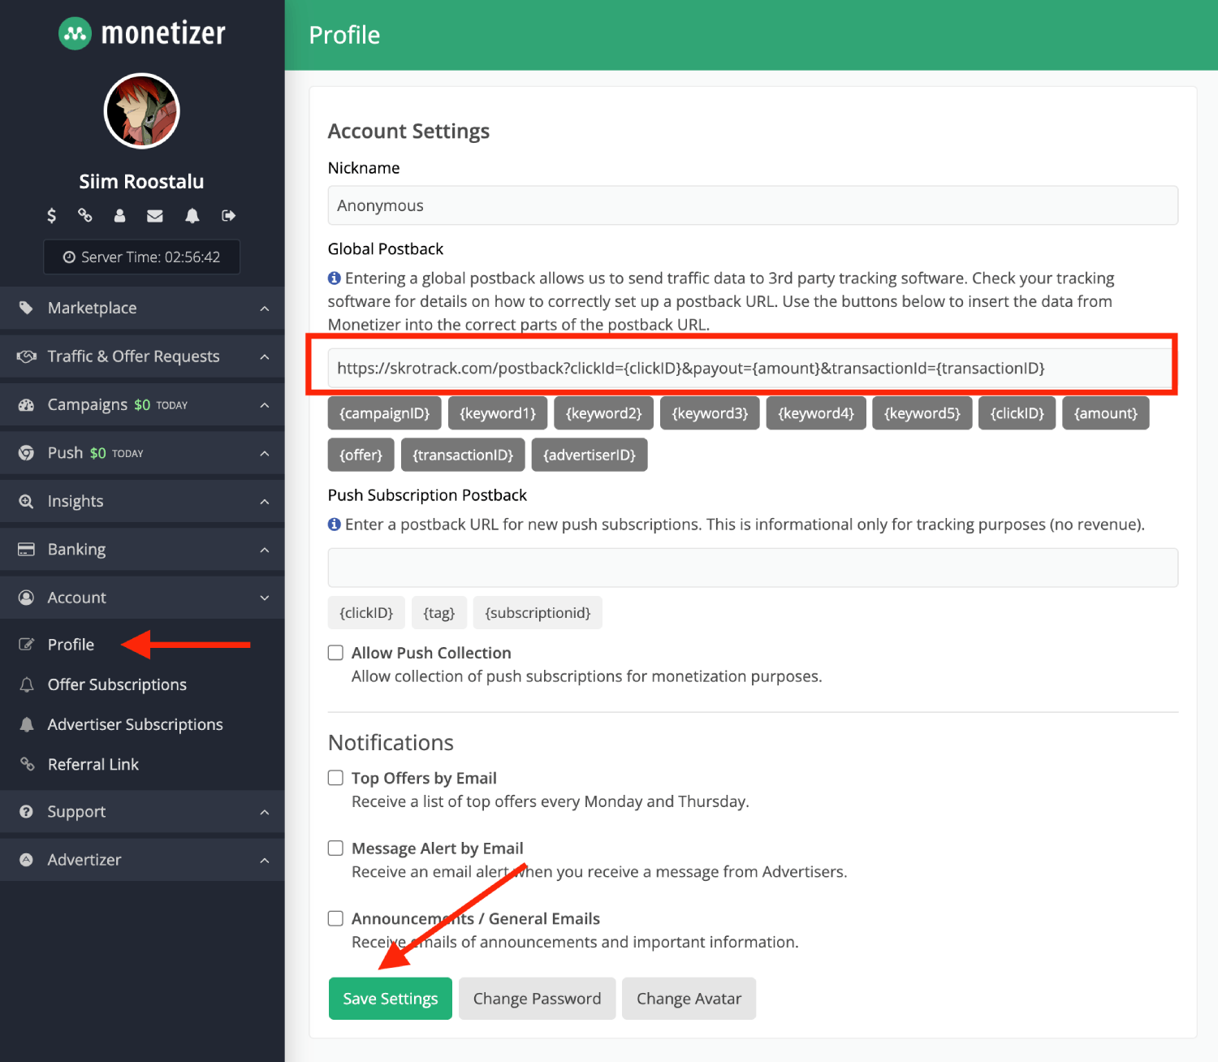The image size is (1218, 1062).
Task: Check Announcements / General Emails box
Action: point(335,918)
